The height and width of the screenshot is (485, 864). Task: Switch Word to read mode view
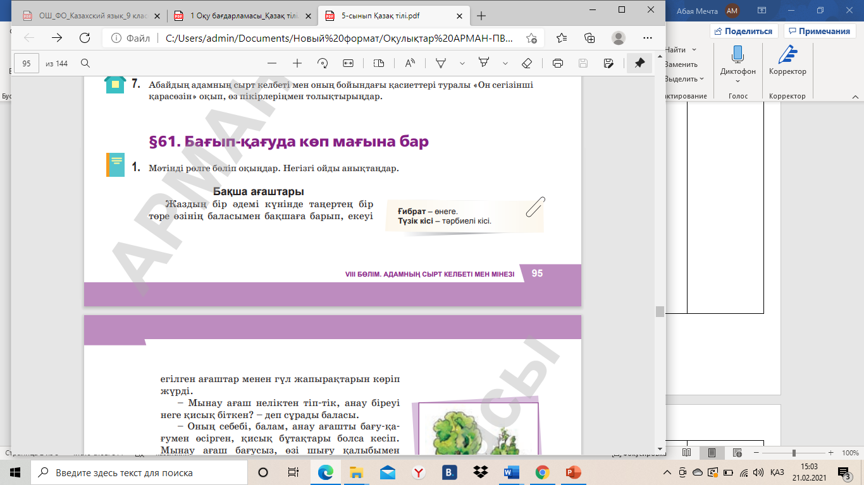686,453
